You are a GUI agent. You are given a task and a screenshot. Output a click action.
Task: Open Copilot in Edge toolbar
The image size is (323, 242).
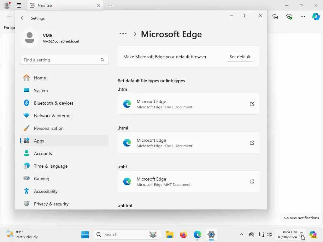tap(316, 17)
